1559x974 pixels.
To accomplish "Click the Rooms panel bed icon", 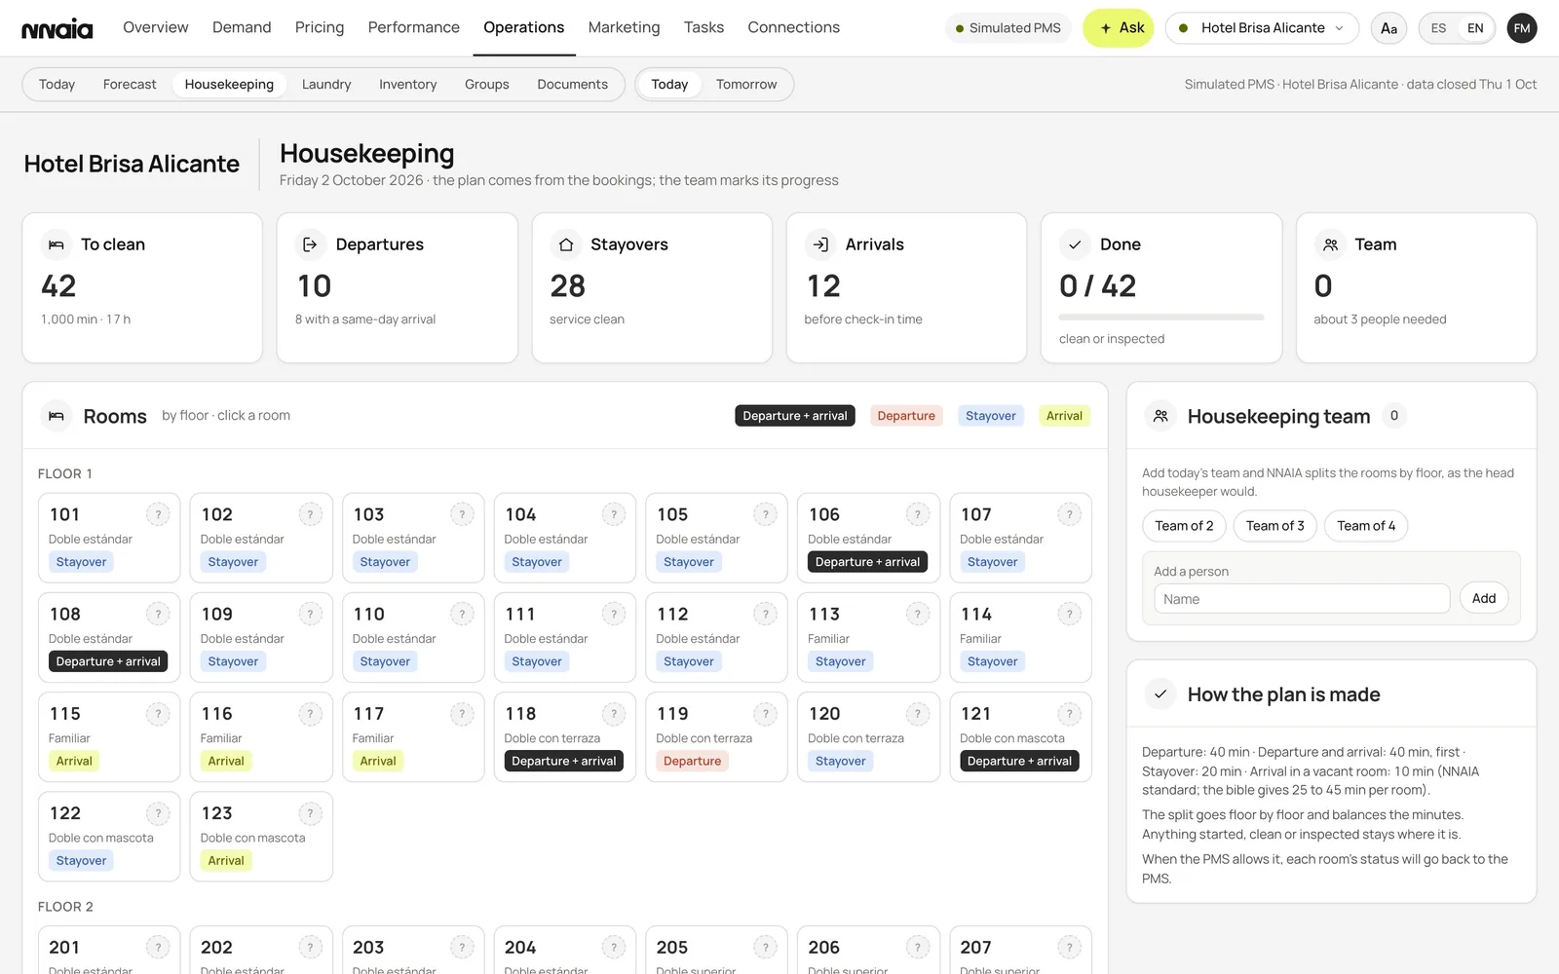I will (57, 416).
